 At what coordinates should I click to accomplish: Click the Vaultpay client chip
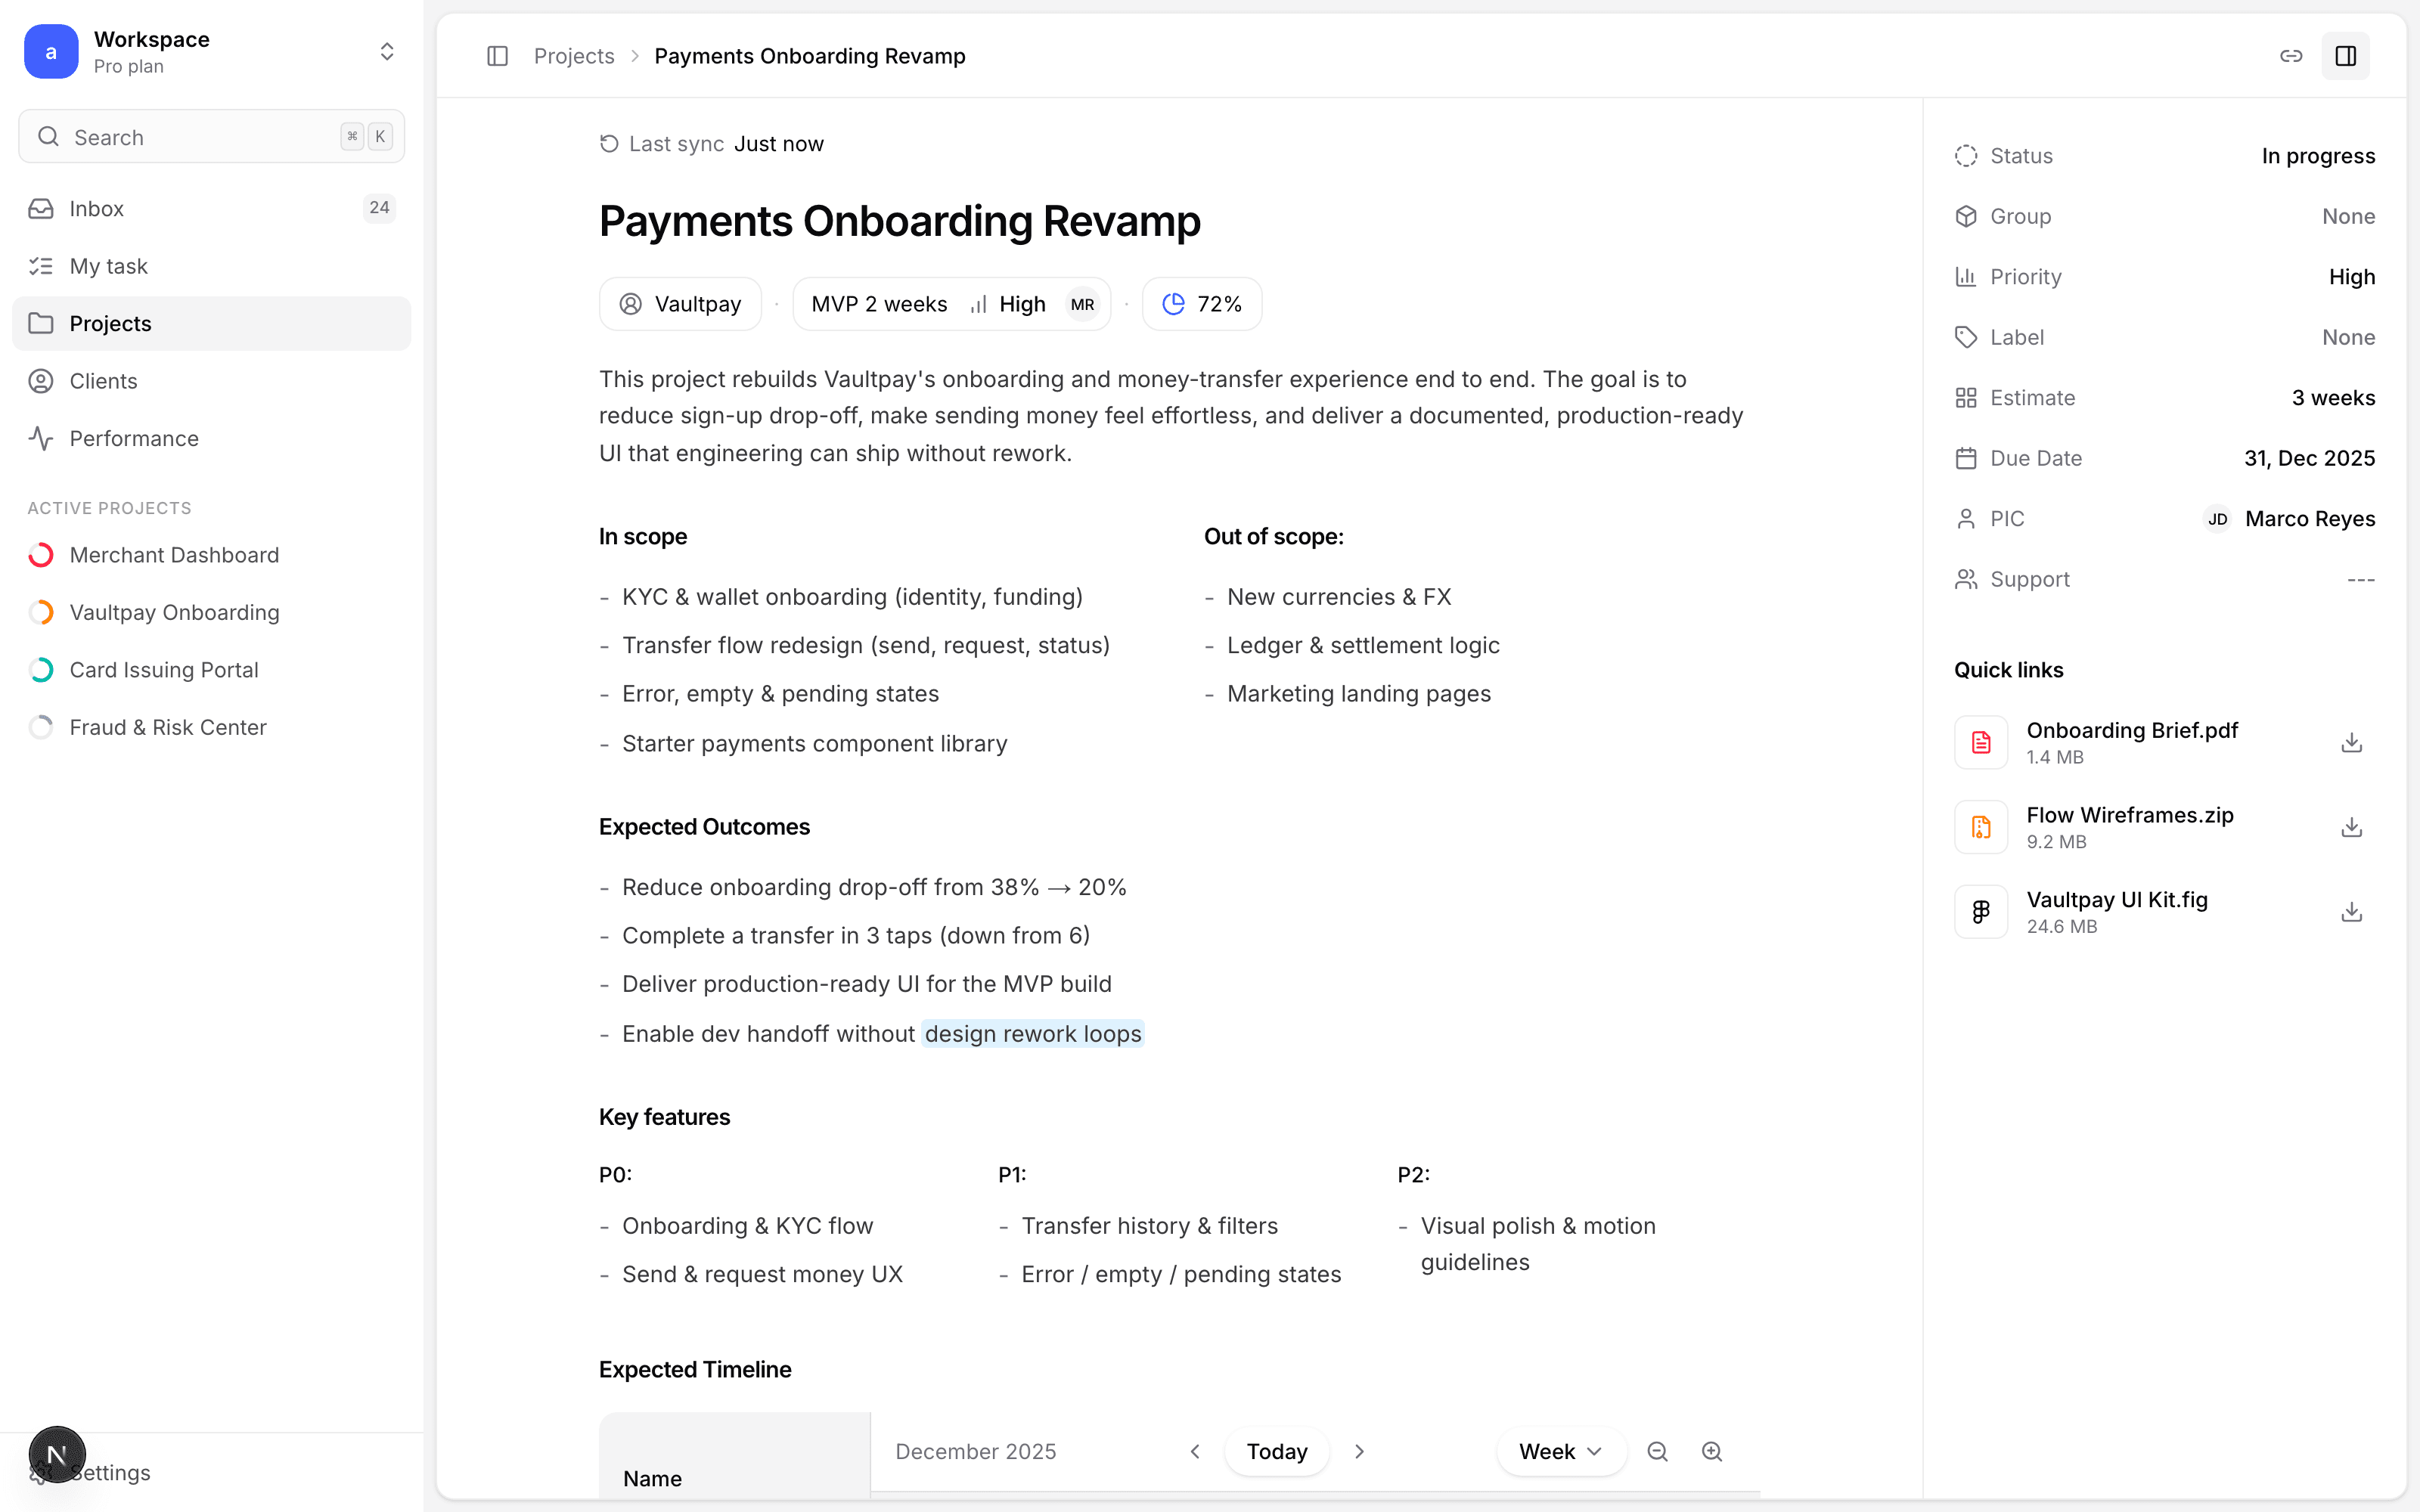[680, 304]
